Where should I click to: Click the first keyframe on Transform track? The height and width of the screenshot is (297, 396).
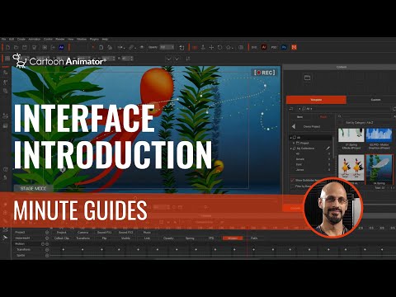pyautogui.click(x=64, y=249)
